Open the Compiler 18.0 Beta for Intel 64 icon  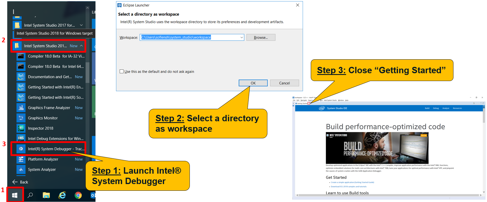pyautogui.click(x=21, y=67)
